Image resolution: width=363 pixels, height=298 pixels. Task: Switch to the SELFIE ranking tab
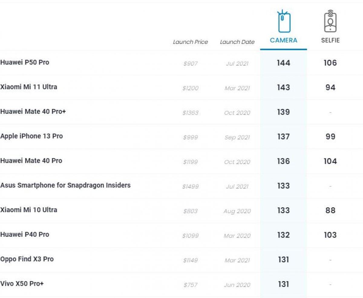click(x=330, y=40)
